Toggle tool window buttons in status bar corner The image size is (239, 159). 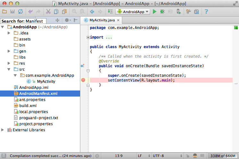pos(4,156)
